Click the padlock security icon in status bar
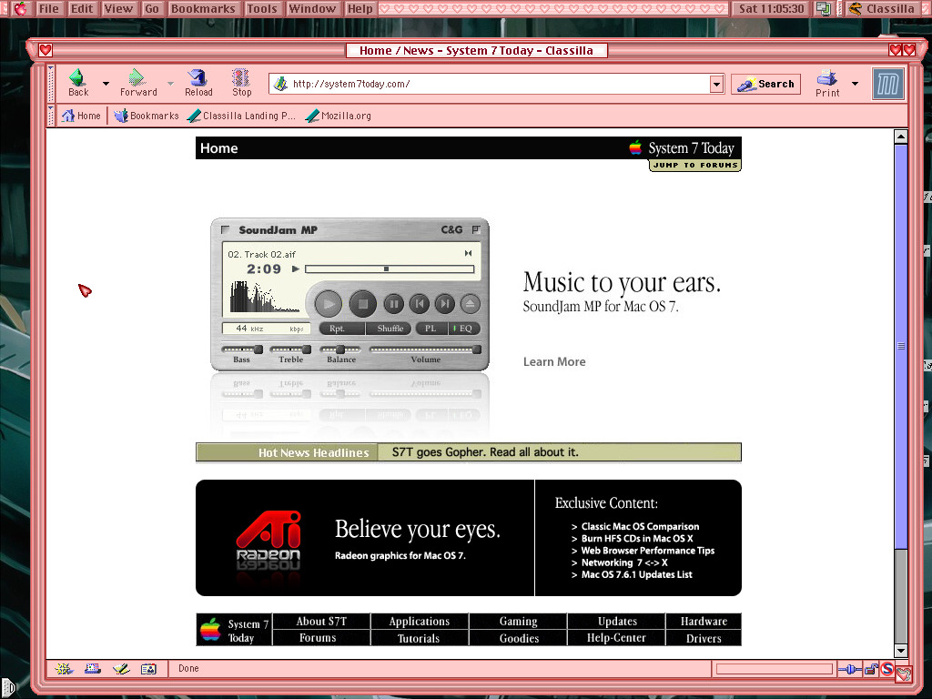This screenshot has width=932, height=699. (x=870, y=670)
